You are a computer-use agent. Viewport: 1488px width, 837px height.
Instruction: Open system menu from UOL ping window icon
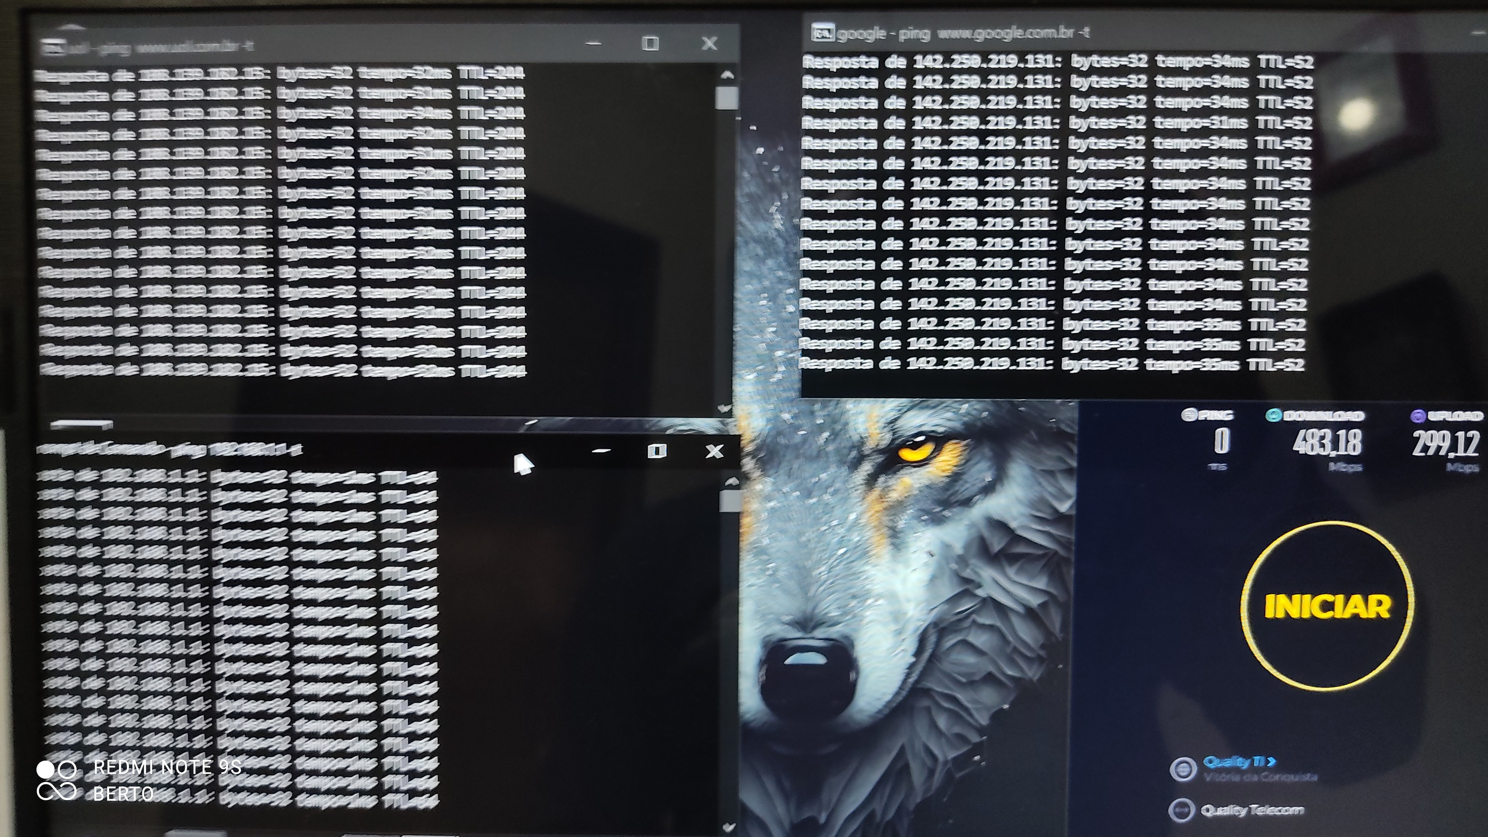[53, 47]
